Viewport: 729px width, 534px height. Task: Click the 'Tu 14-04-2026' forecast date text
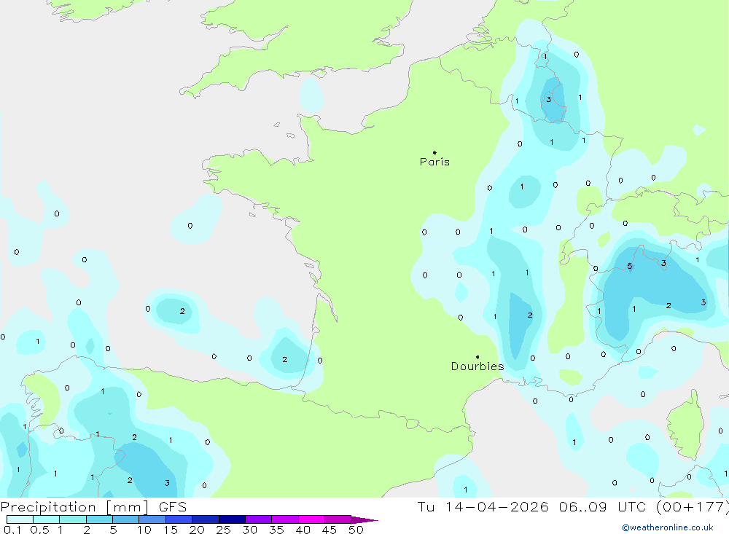[483, 506]
